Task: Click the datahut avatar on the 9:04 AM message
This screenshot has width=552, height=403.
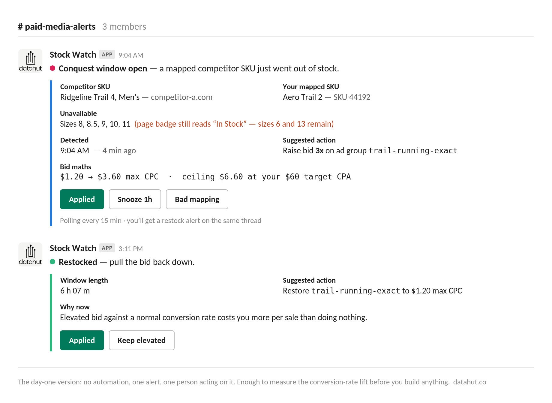Action: tap(30, 61)
